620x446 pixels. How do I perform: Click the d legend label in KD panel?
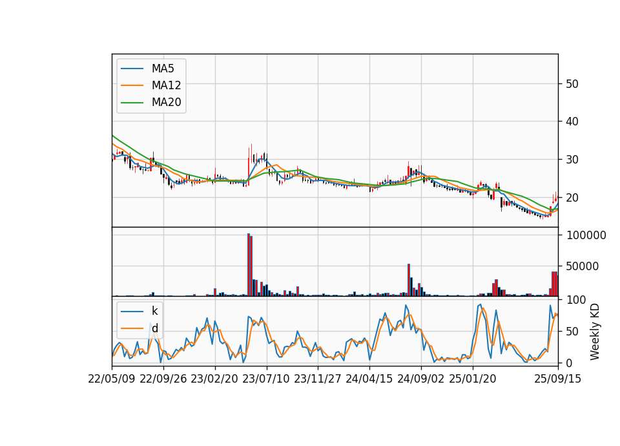tap(154, 328)
